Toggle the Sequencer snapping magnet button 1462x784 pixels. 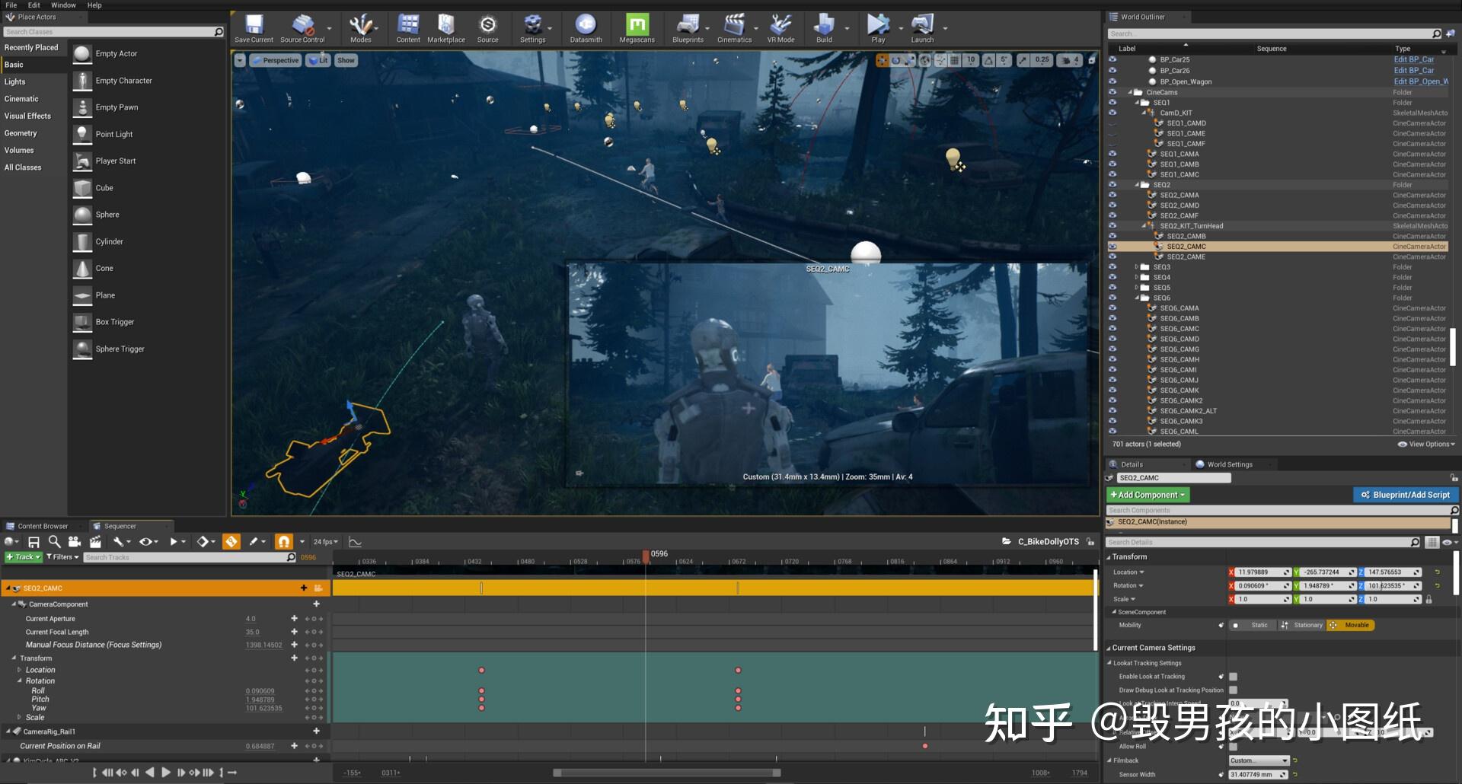pyautogui.click(x=283, y=541)
